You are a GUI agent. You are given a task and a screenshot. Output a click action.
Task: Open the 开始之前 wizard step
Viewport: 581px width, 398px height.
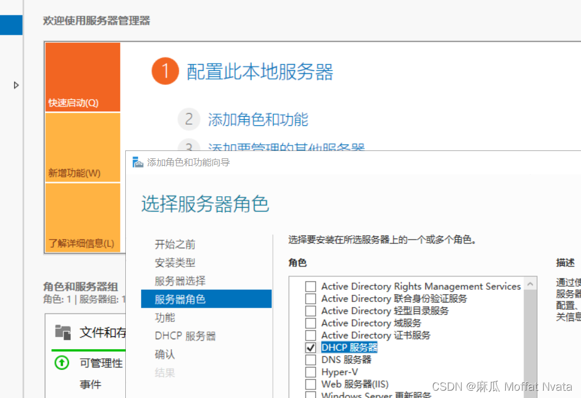(x=175, y=245)
